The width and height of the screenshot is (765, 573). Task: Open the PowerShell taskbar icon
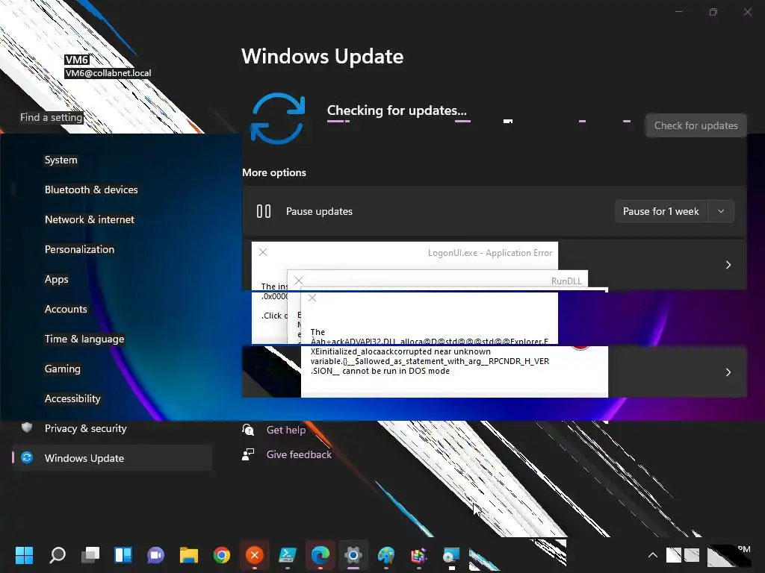click(x=287, y=554)
